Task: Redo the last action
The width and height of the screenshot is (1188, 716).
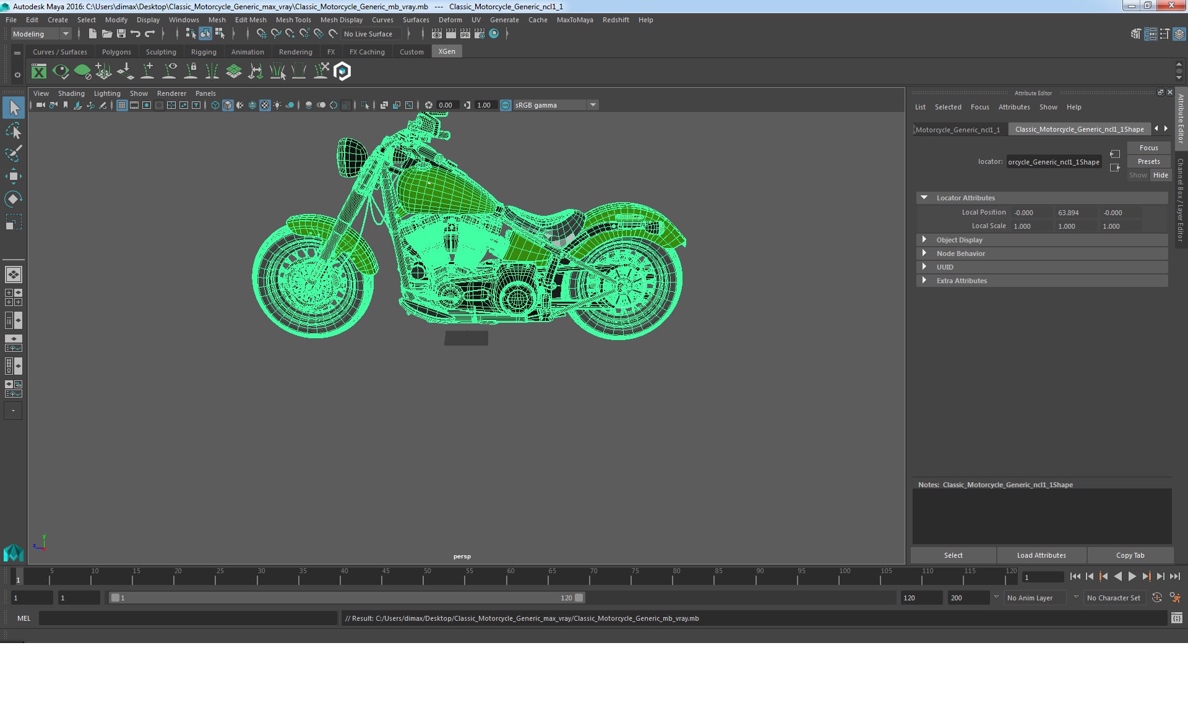Action: click(x=150, y=34)
